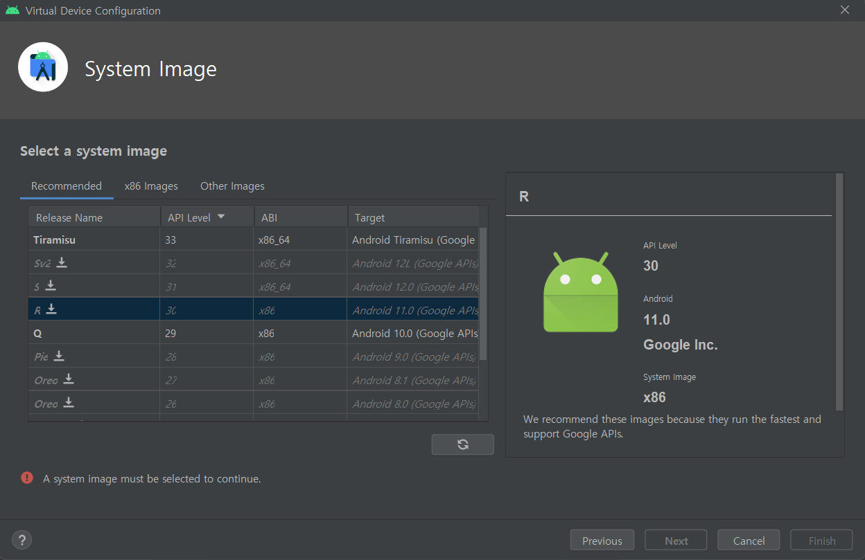This screenshot has height=560, width=865.
Task: Click 'A system image must be selected' message
Action: [152, 478]
